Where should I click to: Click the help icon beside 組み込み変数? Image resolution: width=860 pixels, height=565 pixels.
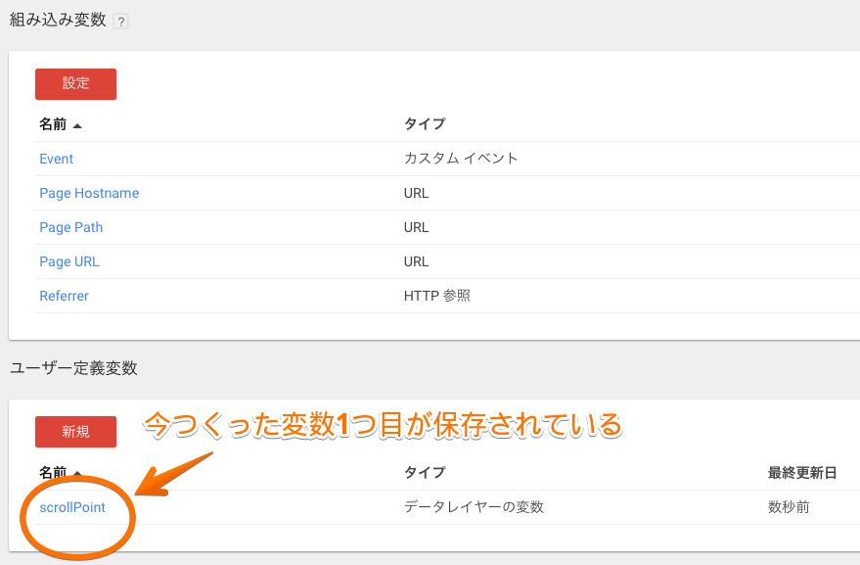pyautogui.click(x=120, y=21)
